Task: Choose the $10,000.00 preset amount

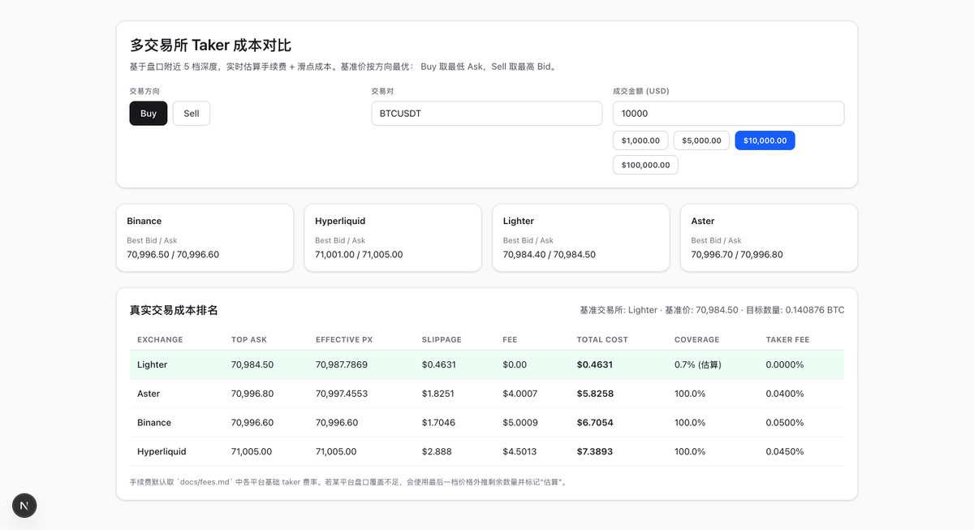Action: pyautogui.click(x=765, y=140)
